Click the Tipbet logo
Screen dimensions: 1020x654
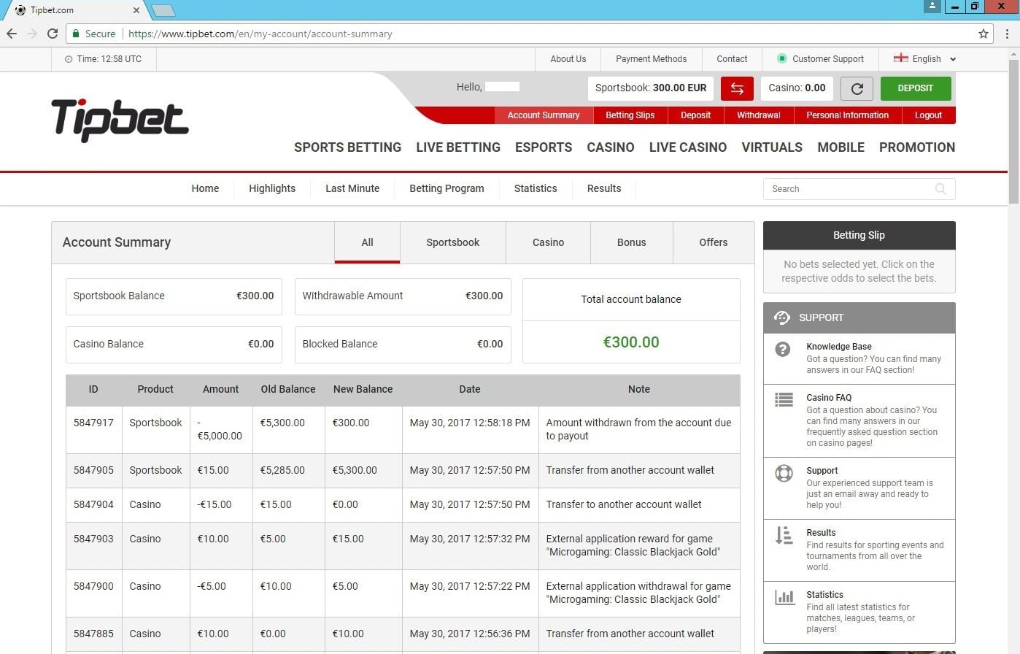click(x=120, y=120)
